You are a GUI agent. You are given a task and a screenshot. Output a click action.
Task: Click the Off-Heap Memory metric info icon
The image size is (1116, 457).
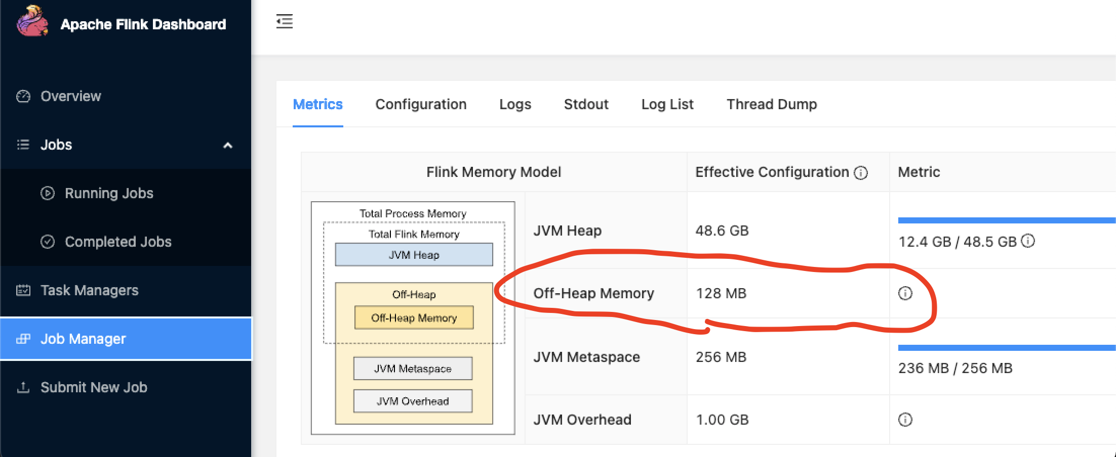pyautogui.click(x=905, y=293)
